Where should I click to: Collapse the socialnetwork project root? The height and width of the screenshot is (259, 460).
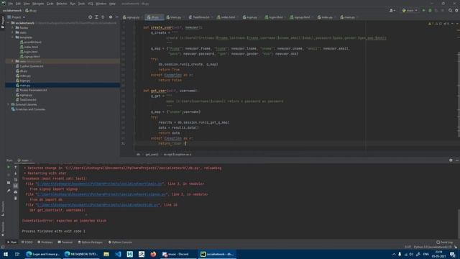(x=8, y=23)
